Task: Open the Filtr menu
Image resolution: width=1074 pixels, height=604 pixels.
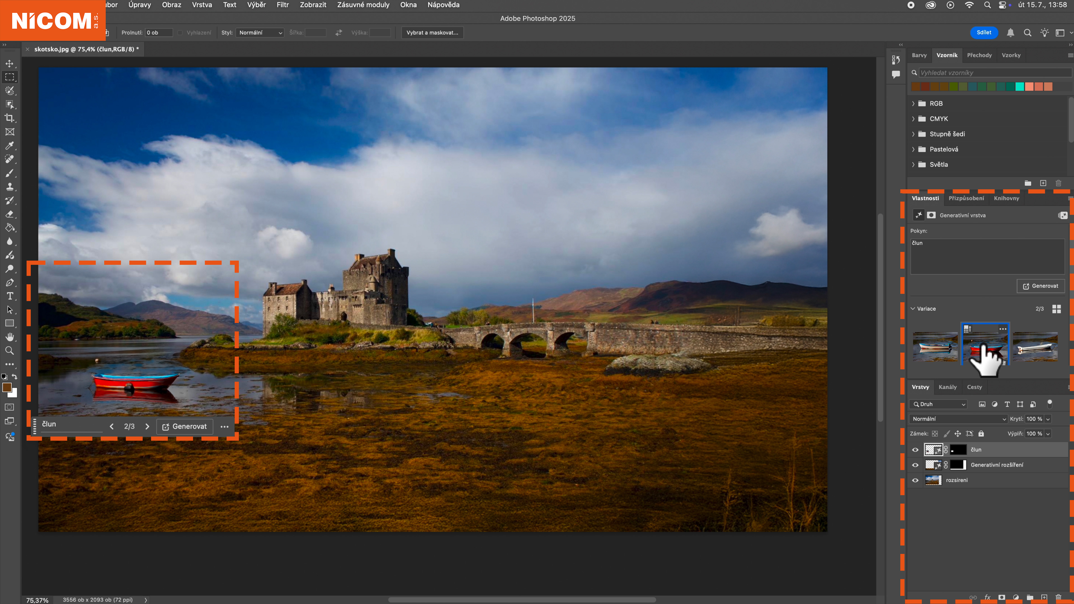Action: click(283, 4)
